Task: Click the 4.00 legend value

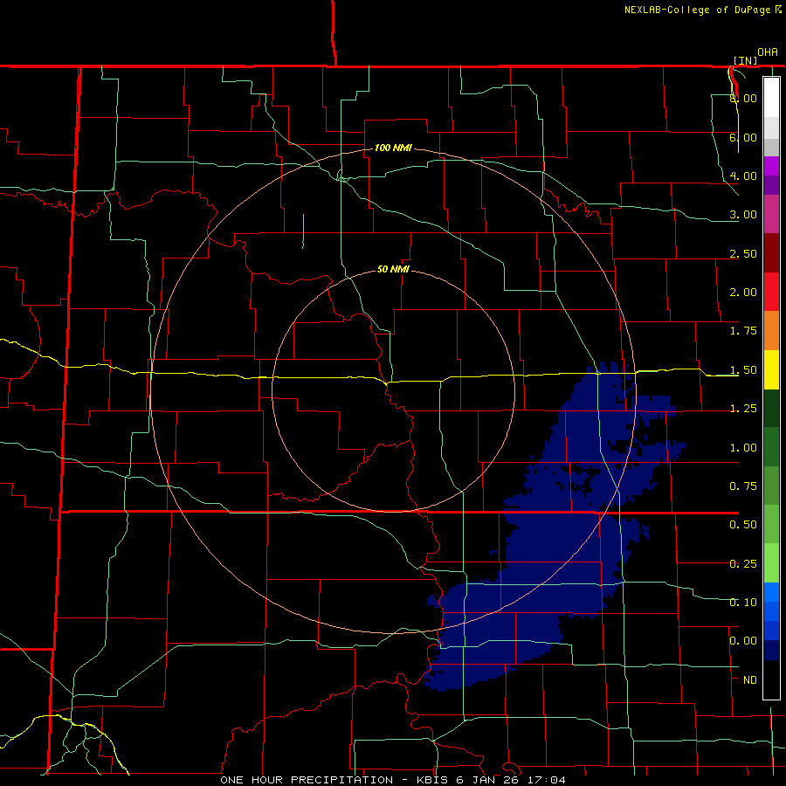Action: (743, 176)
